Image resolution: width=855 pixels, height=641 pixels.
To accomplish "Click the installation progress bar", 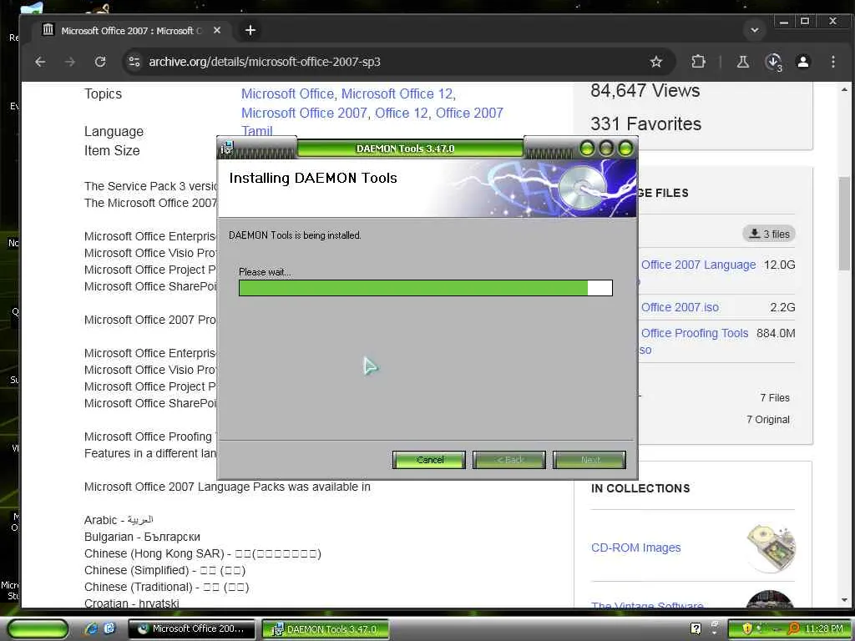I will [426, 288].
